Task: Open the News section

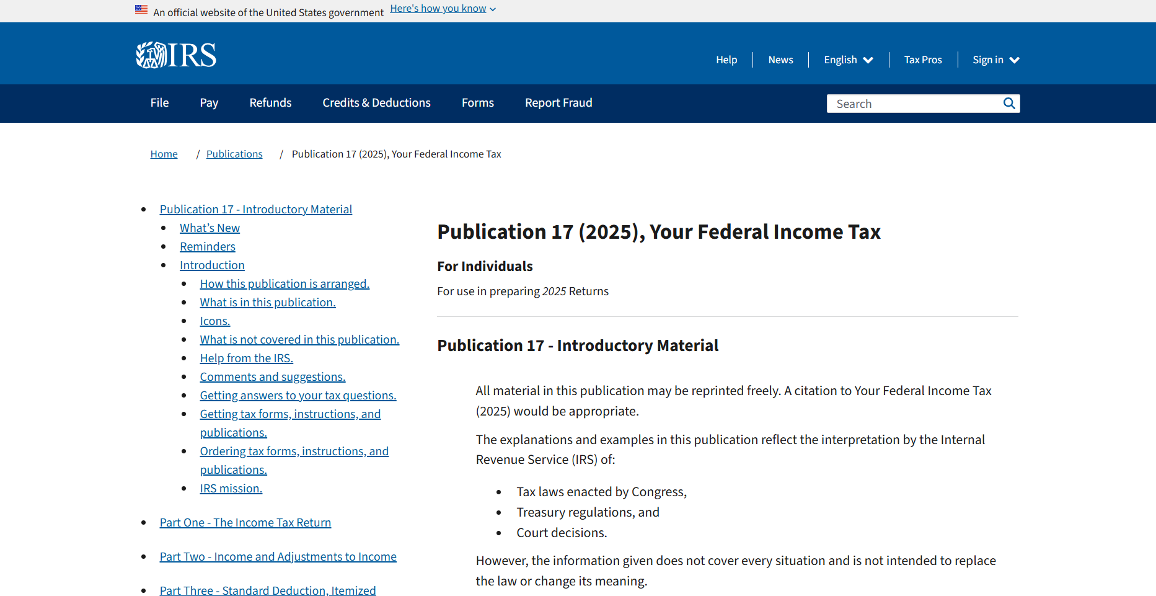Action: pos(780,60)
